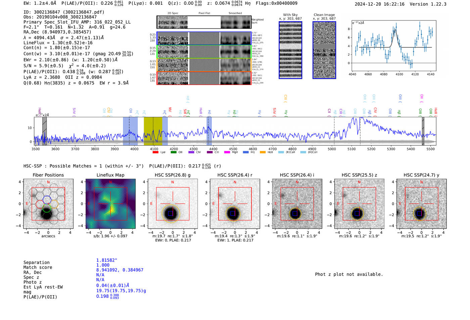The height and width of the screenshot is (320, 470).
Task: Click the Weighted Sum 2D spectrum strip
Action: click(x=204, y=22)
